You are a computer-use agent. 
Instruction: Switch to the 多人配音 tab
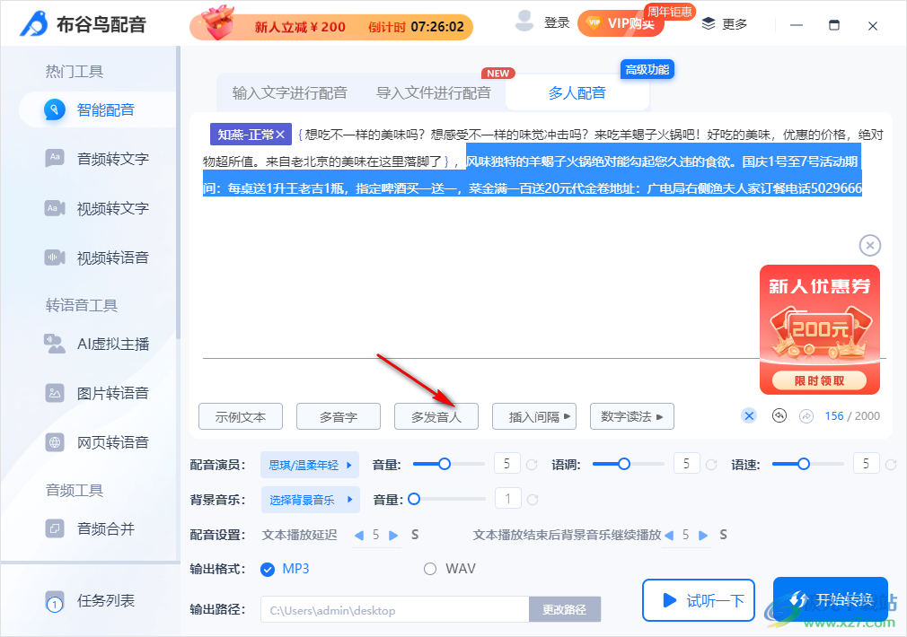pyautogui.click(x=578, y=92)
